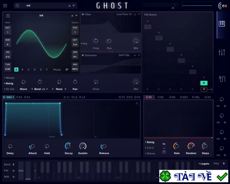Select the oscillator page icon in right sidebar
Screen dimensions: 230x184
click(x=221, y=24)
